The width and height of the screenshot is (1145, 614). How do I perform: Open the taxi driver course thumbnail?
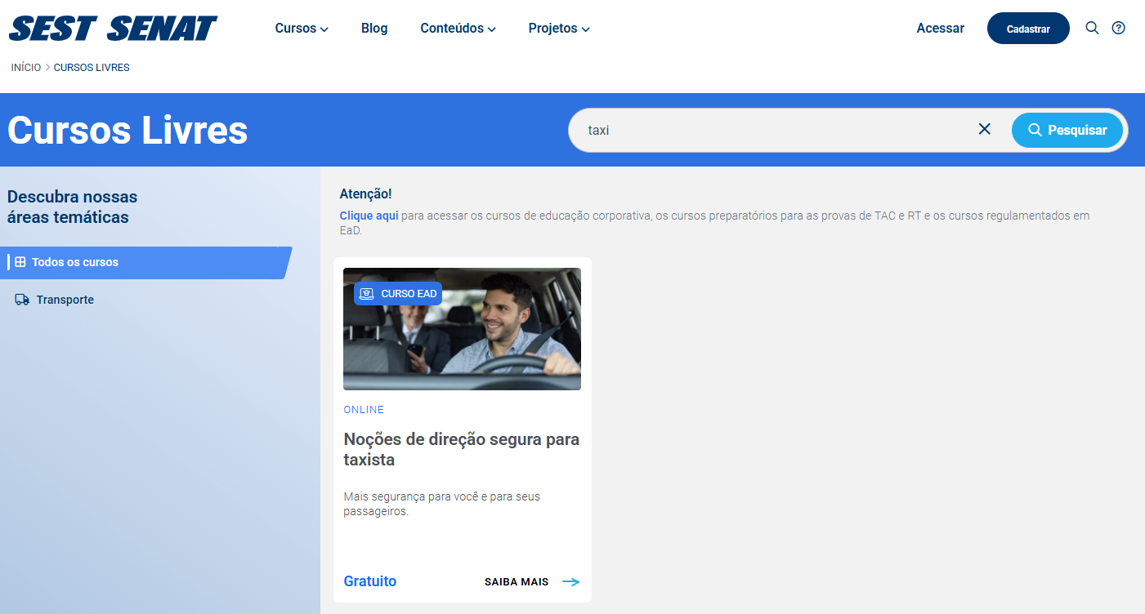462,329
